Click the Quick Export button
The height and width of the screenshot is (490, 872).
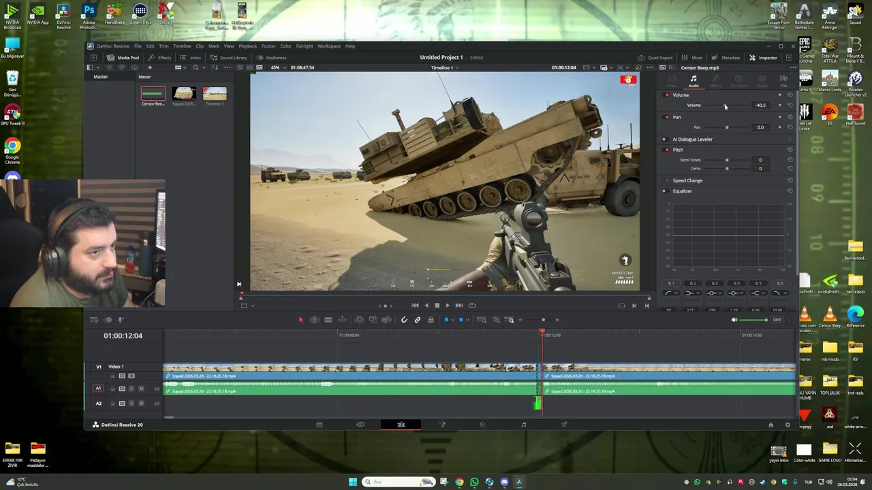(655, 58)
